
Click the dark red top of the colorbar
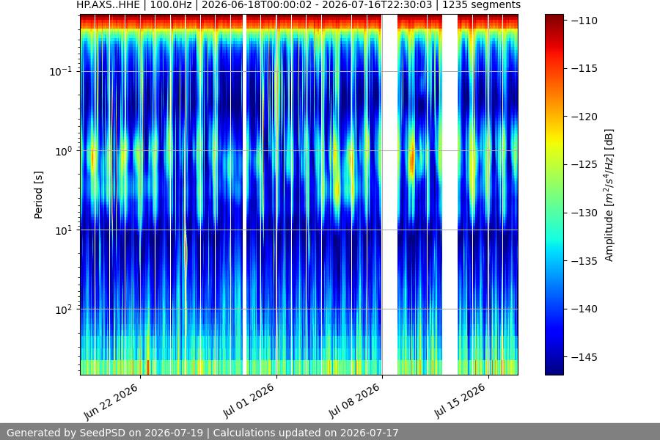coord(554,19)
